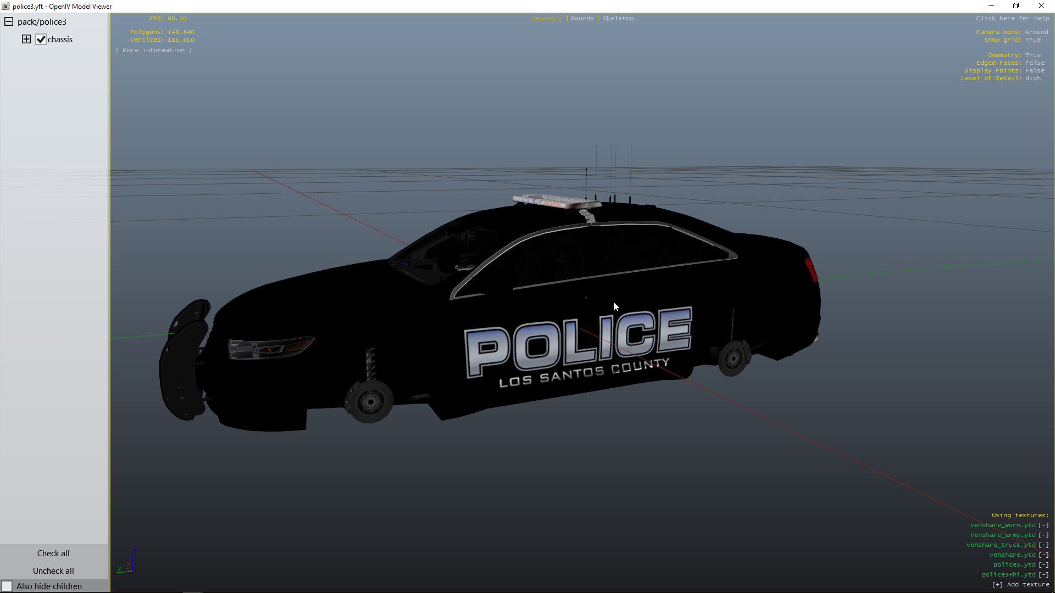Expand the chassis tree node
Screen dimensions: 1055x593
click(26, 39)
